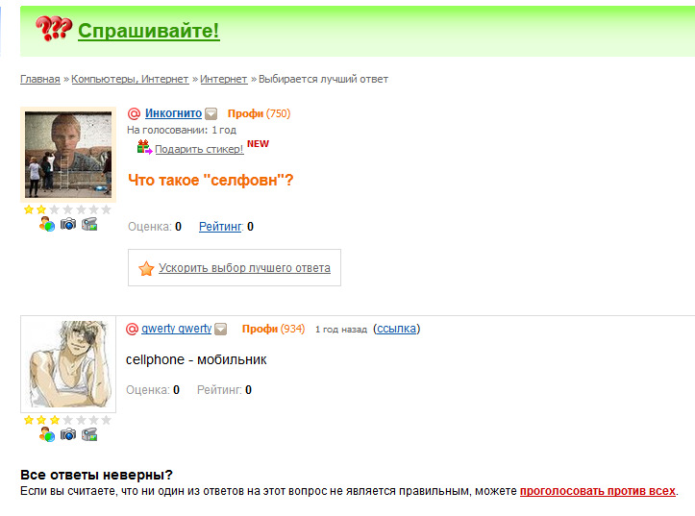
Task: Open the video icon under qwerty's avatar
Action: point(89,434)
